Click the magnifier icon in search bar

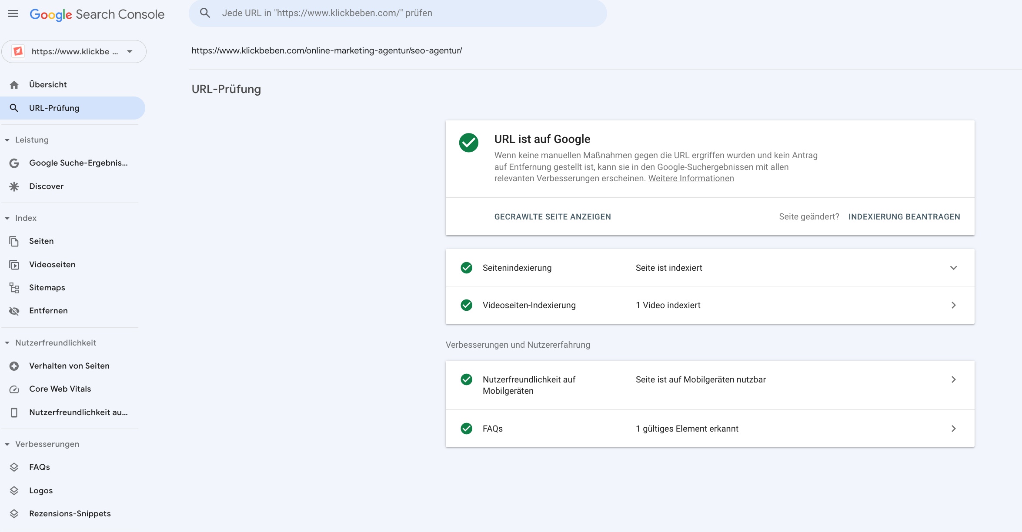[205, 13]
